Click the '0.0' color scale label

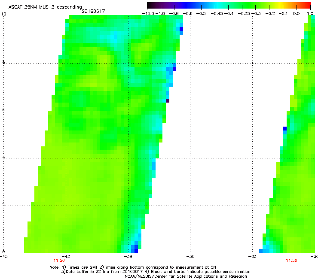(297, 14)
